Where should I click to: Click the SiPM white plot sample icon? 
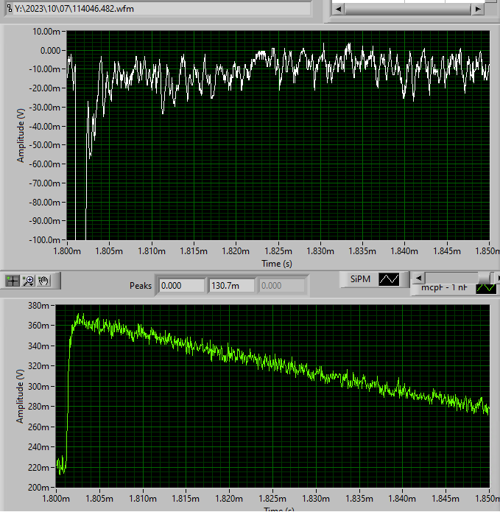pyautogui.click(x=389, y=279)
